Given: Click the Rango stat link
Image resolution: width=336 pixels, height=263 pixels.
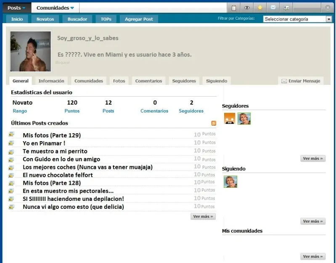Looking at the screenshot, I should click(x=20, y=111).
